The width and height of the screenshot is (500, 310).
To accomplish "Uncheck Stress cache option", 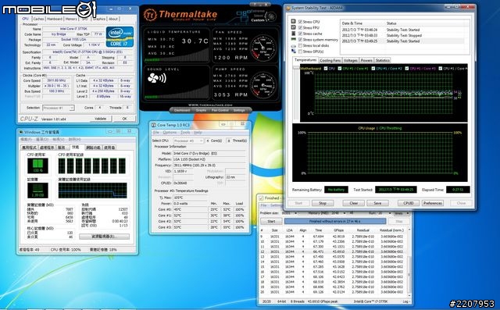I will tap(300, 34).
